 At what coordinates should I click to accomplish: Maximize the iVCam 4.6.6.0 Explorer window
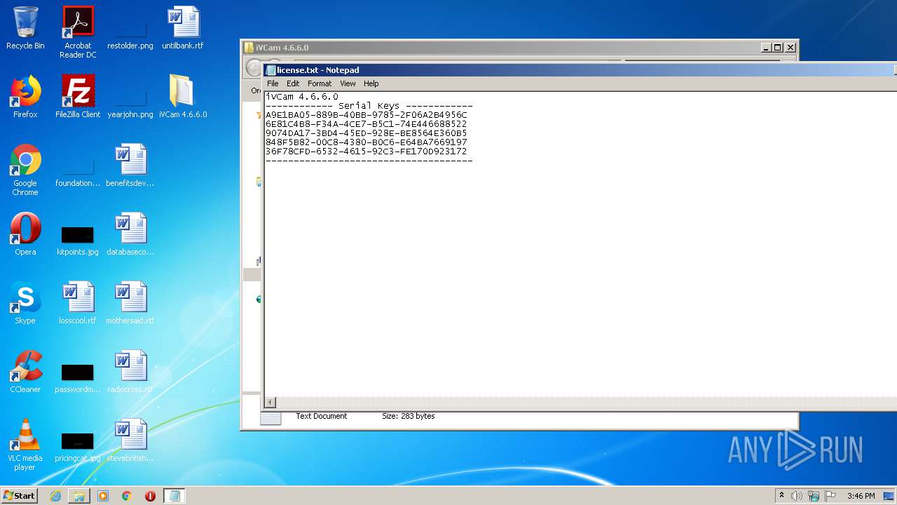tap(778, 48)
